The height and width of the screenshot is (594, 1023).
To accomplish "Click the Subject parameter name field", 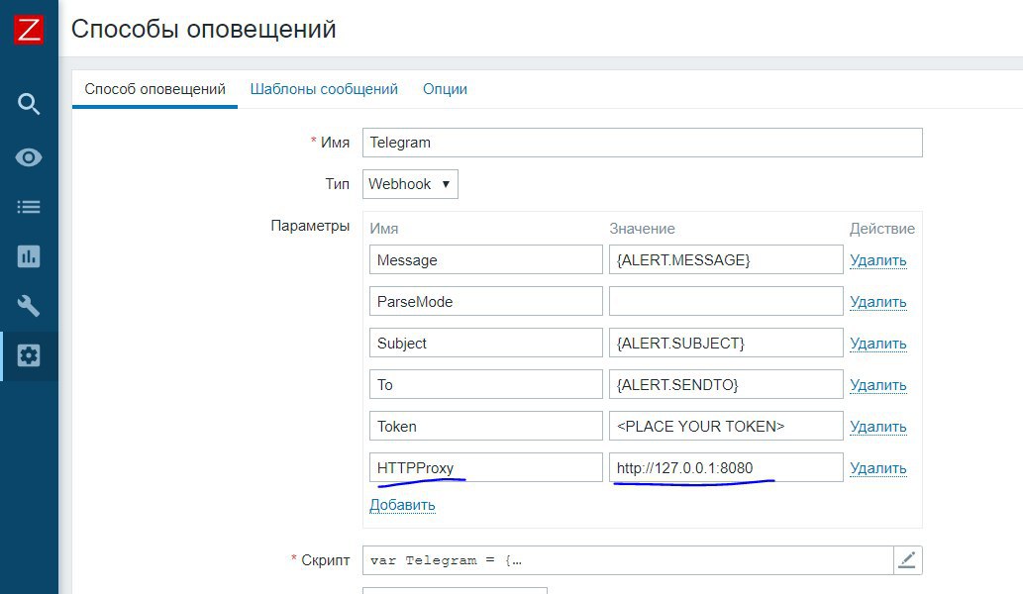I will tap(486, 343).
